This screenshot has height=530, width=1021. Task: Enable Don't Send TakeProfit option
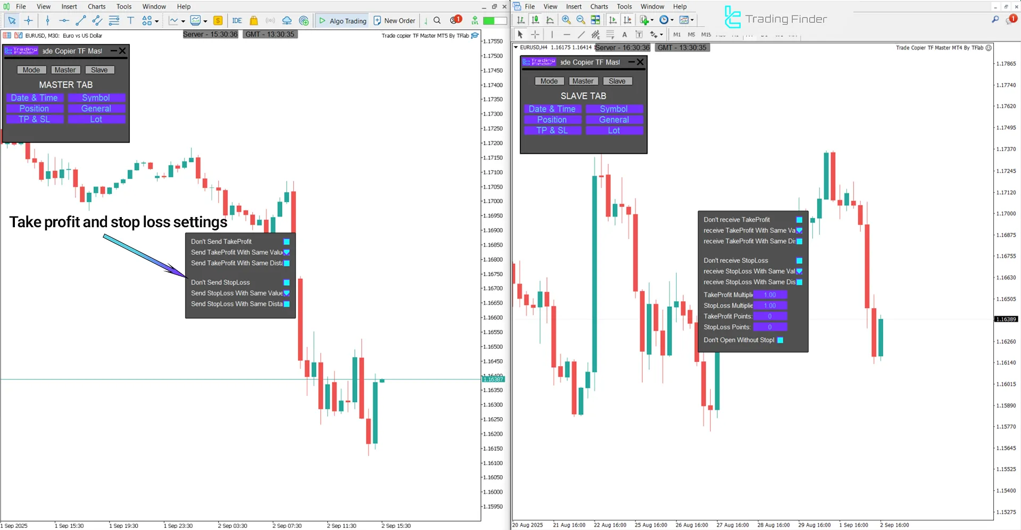(286, 242)
